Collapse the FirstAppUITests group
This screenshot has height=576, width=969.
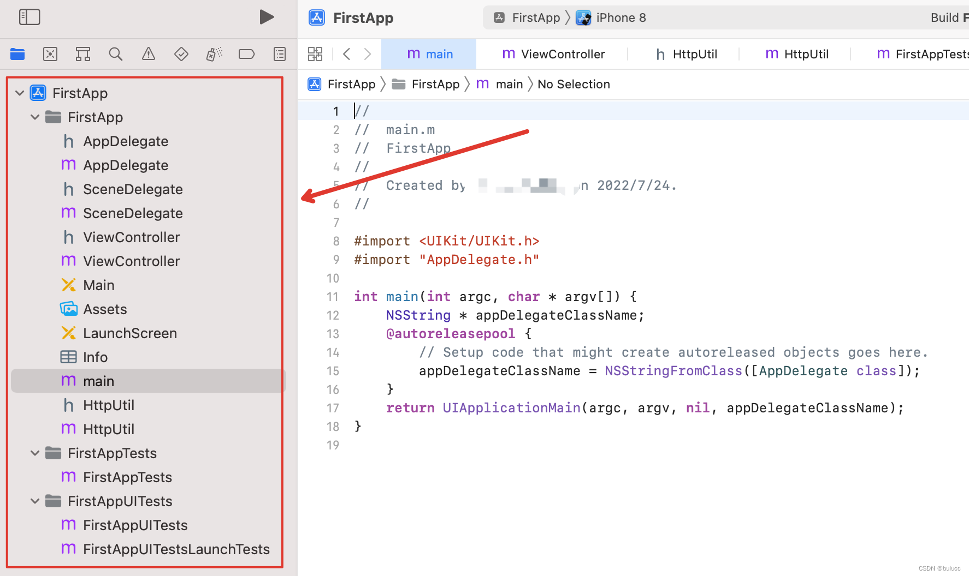(x=34, y=501)
